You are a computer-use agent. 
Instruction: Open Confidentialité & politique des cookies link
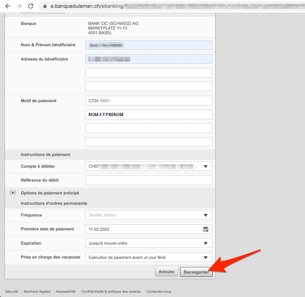pos(111,291)
